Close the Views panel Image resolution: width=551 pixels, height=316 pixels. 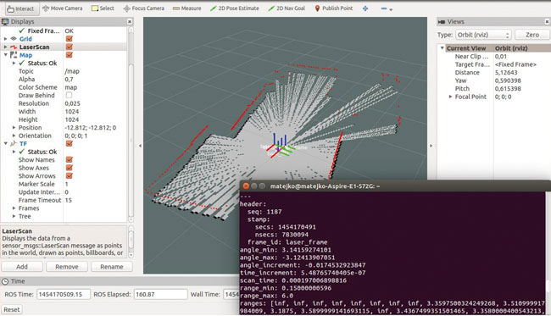[x=547, y=22]
